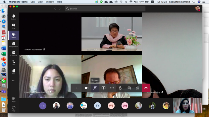Expand the +11 additional participants

[x=43, y=106]
